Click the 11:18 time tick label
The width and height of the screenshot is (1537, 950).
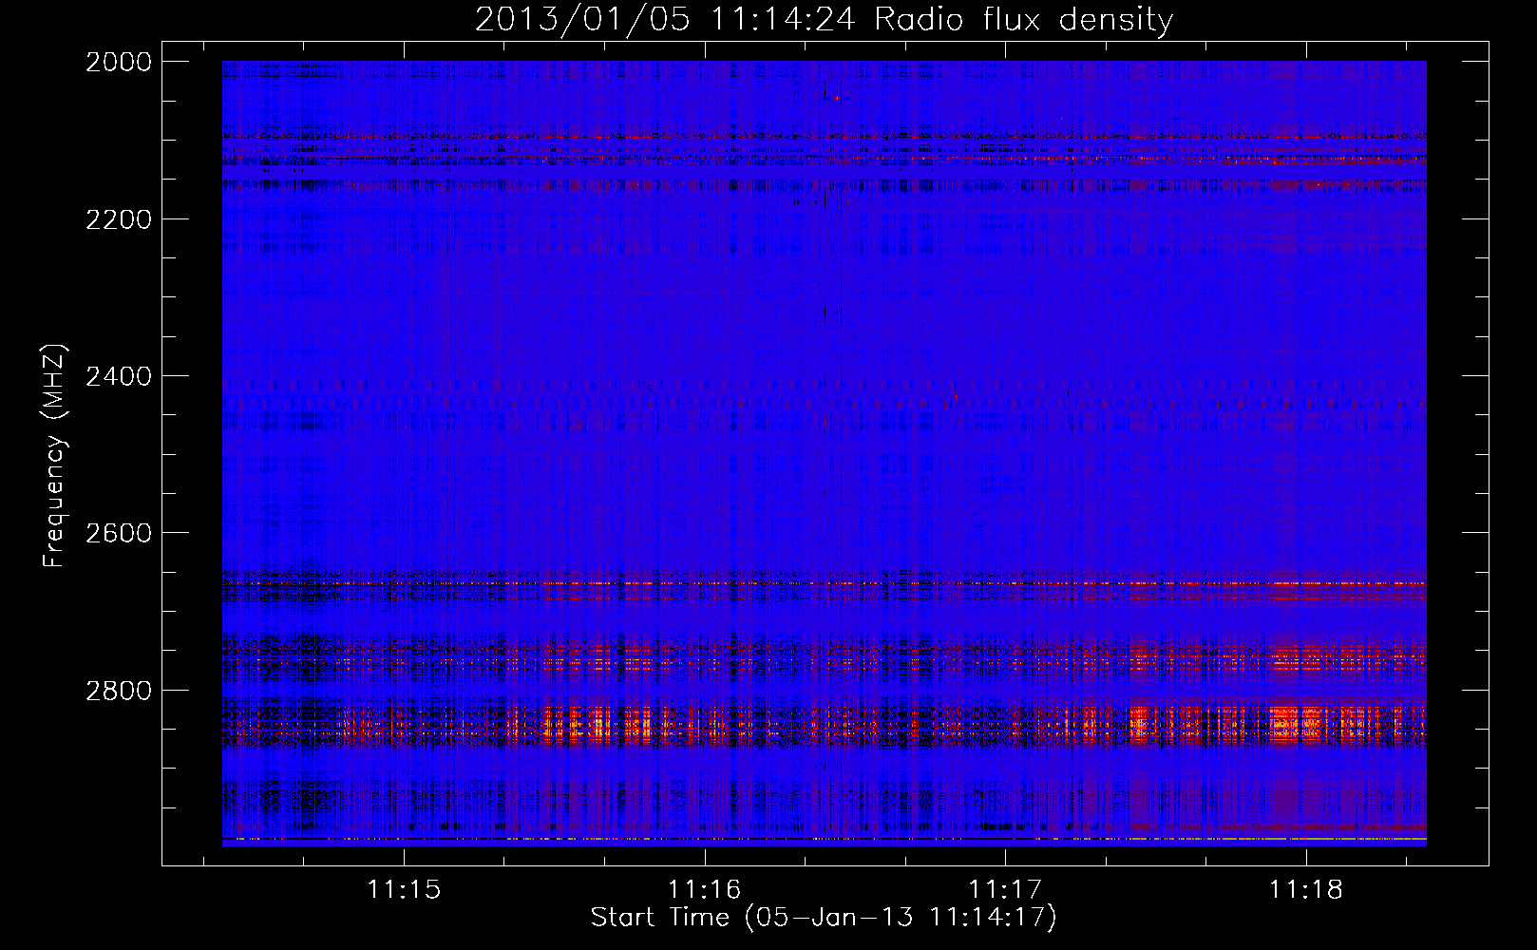pos(1306,890)
